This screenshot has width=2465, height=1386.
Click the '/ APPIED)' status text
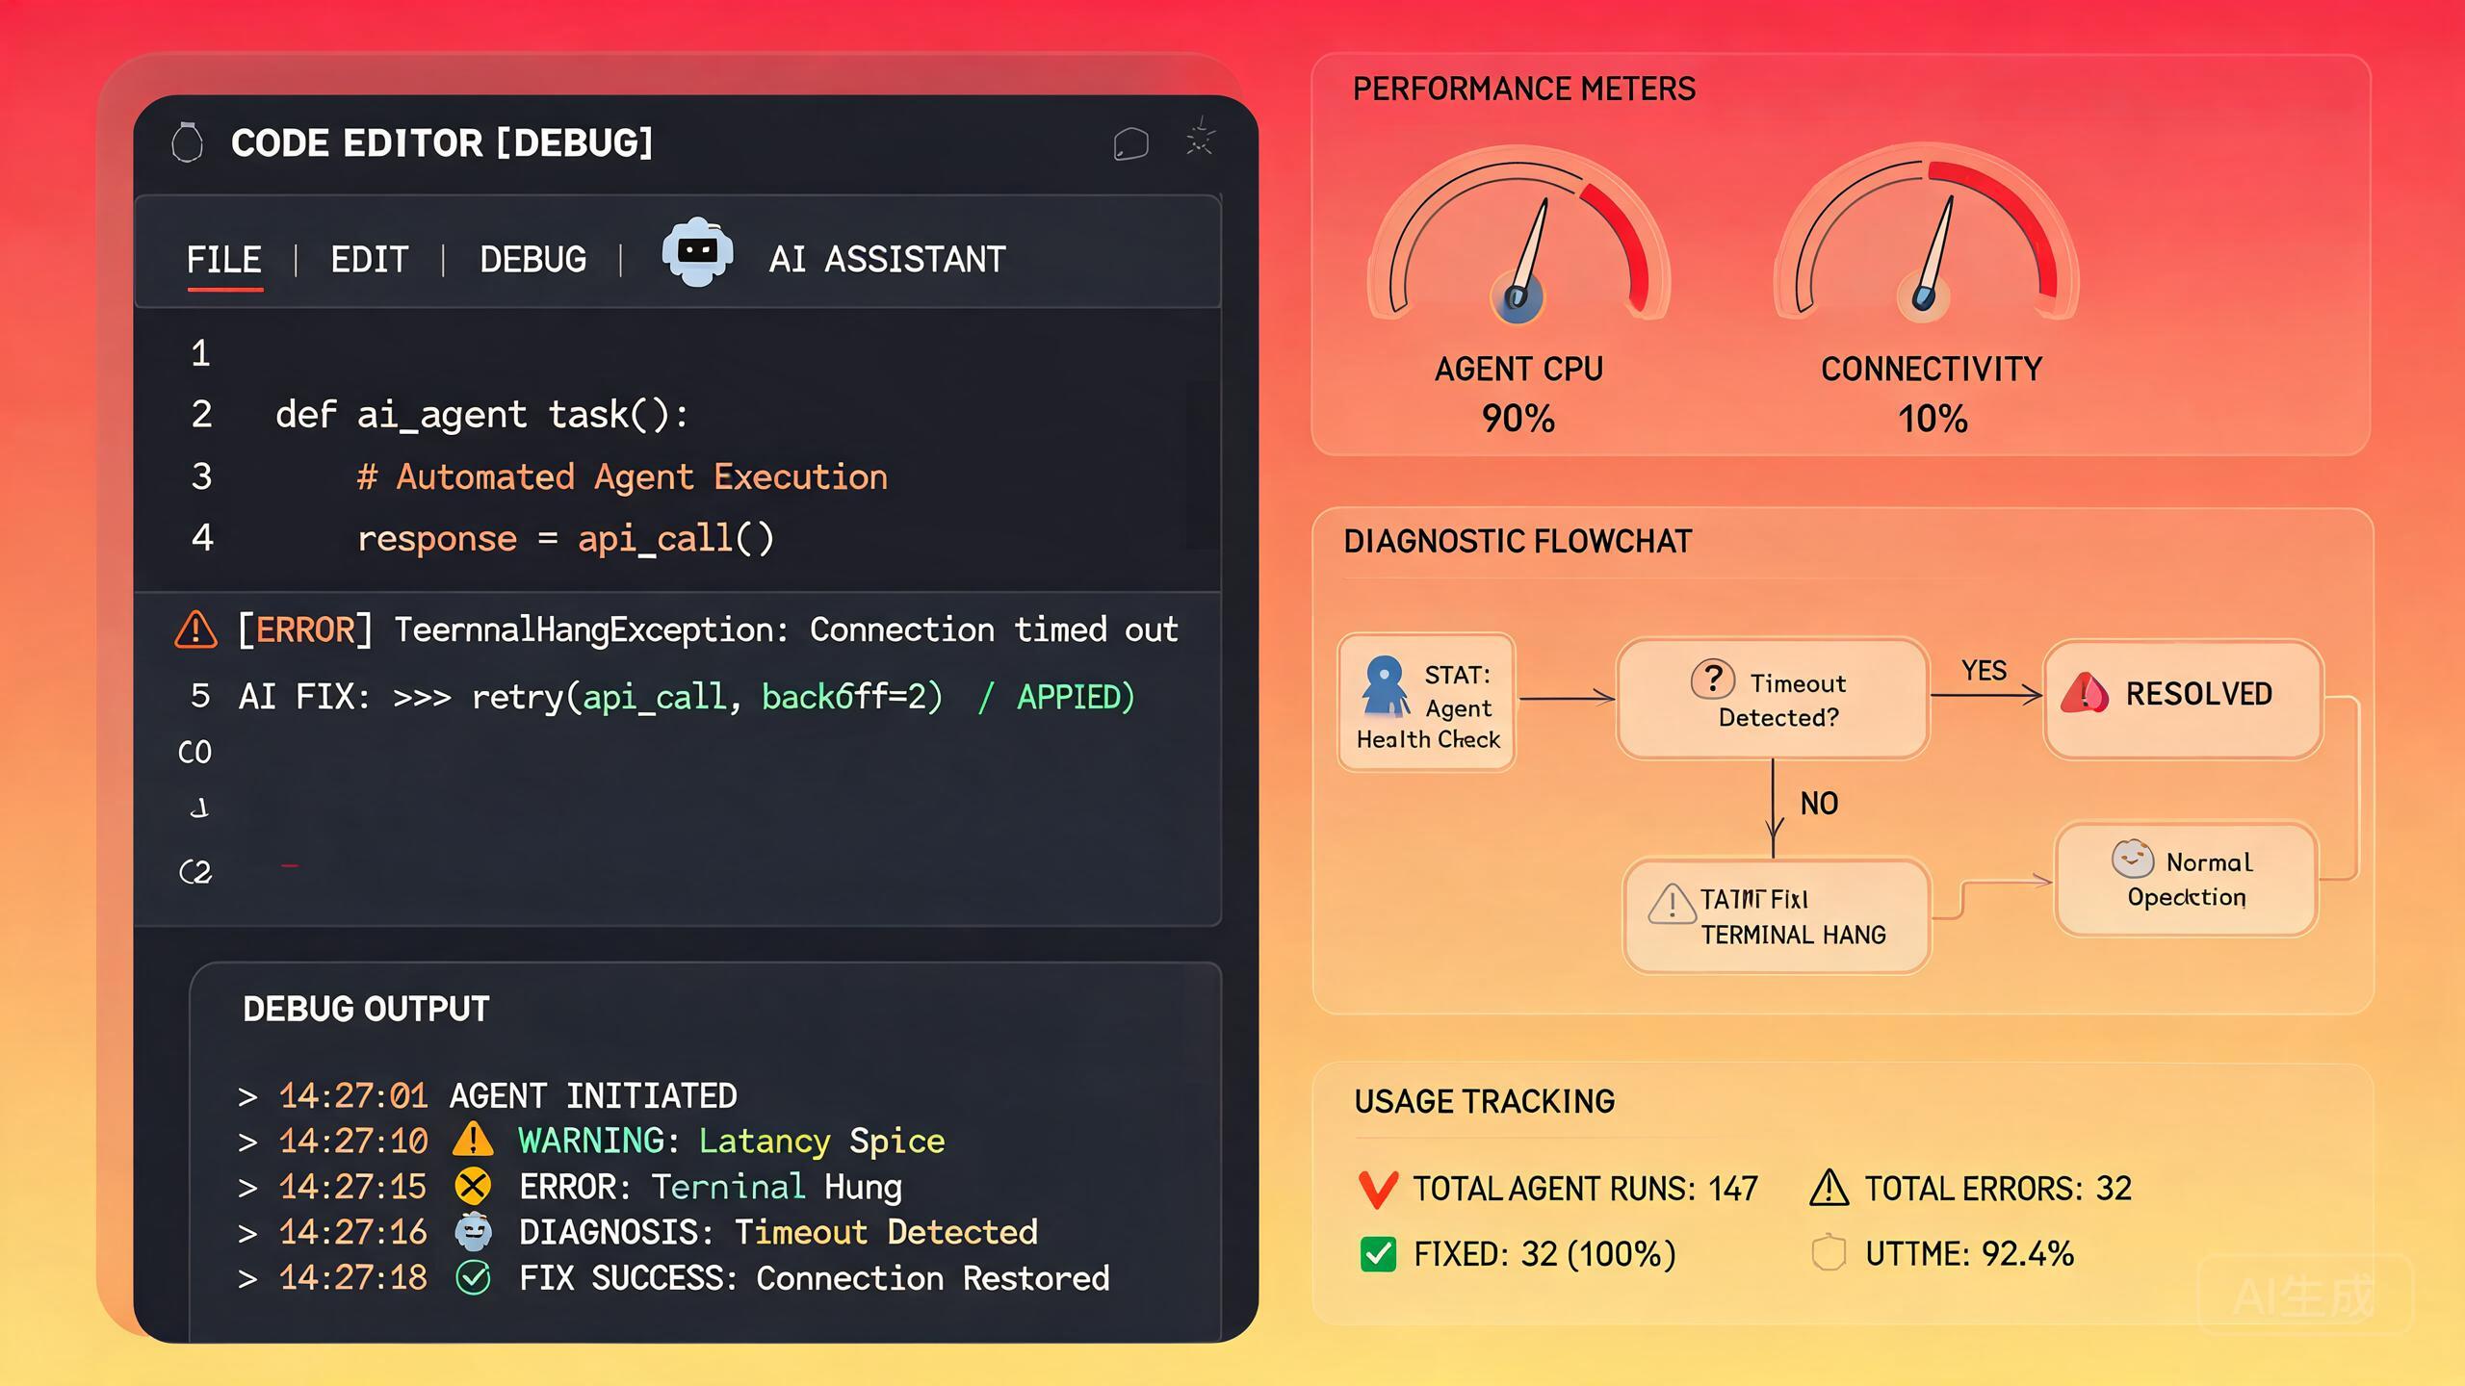tap(1056, 697)
